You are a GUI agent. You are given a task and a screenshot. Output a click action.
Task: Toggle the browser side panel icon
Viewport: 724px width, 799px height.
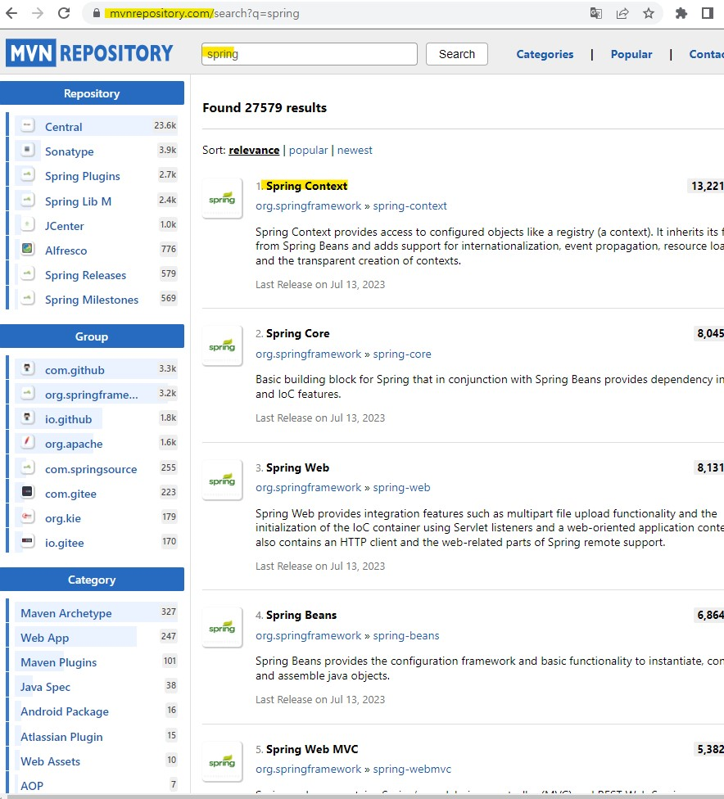tap(707, 13)
